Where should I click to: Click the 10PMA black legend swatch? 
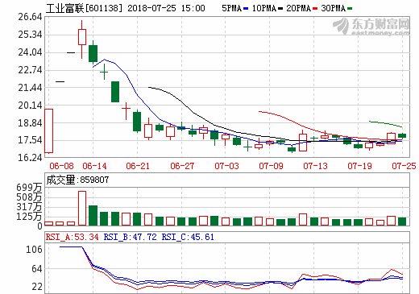click(x=280, y=9)
